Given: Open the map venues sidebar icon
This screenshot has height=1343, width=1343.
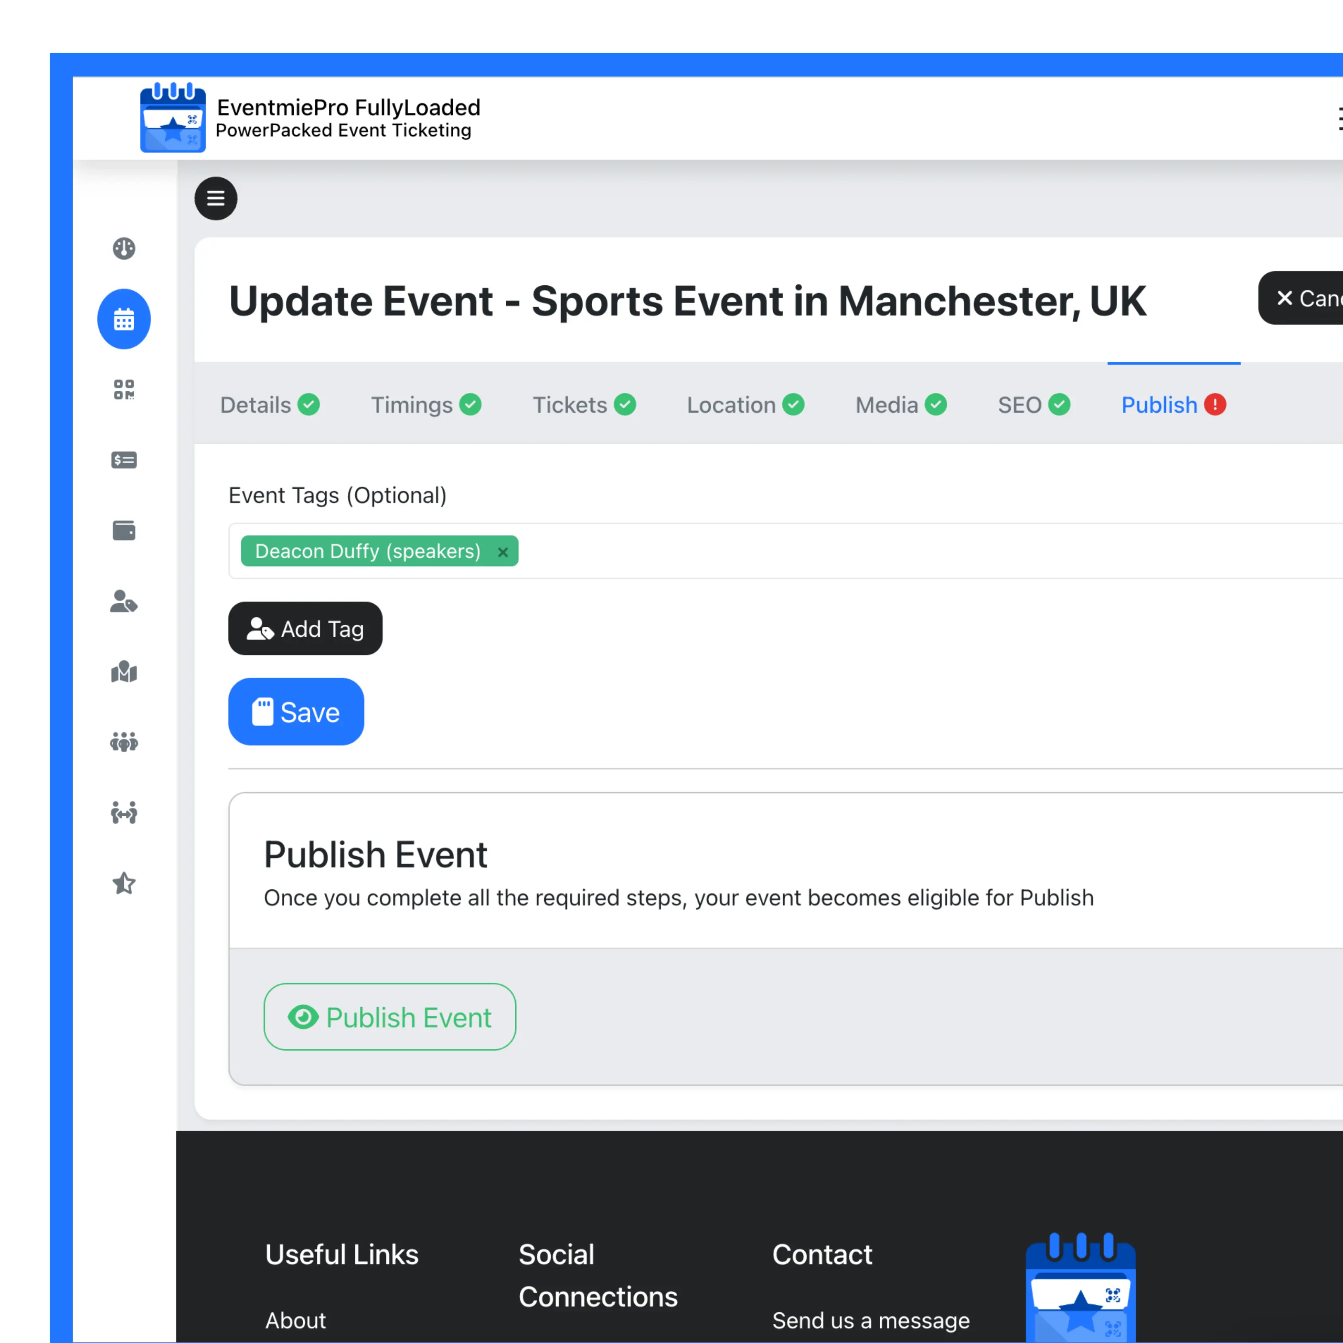Looking at the screenshot, I should pyautogui.click(x=124, y=672).
